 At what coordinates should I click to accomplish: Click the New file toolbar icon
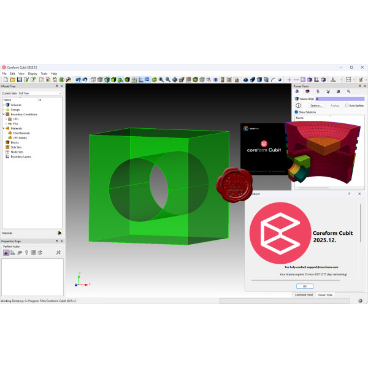tap(6, 80)
